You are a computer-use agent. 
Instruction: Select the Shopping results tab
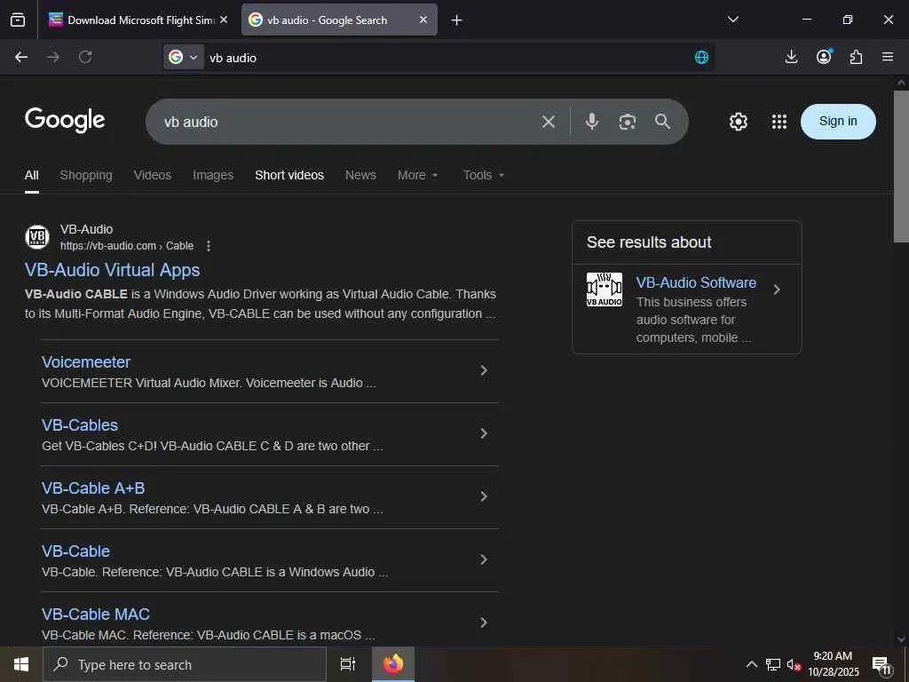tap(86, 175)
